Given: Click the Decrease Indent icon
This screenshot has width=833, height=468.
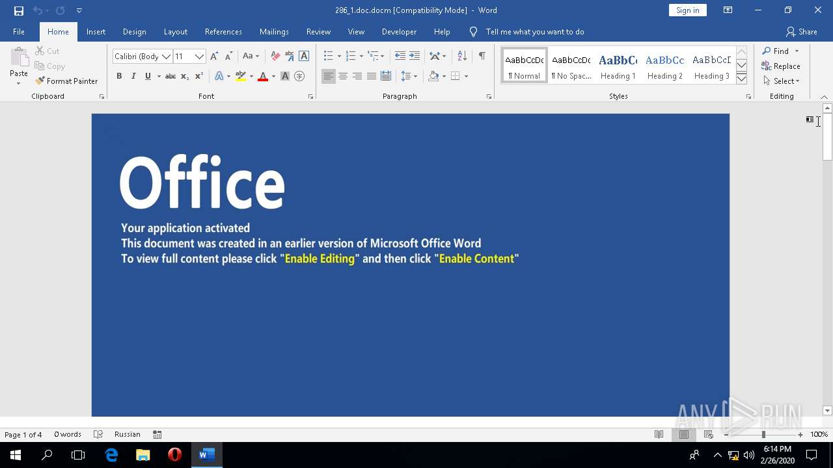Looking at the screenshot, I should point(400,56).
